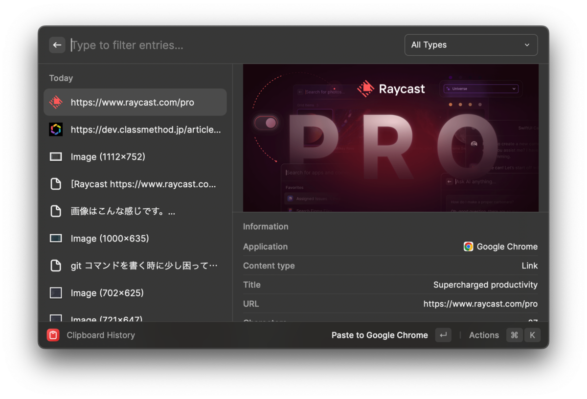Select the Image (1112×752) entry
This screenshot has width=587, height=399.
[x=135, y=156]
